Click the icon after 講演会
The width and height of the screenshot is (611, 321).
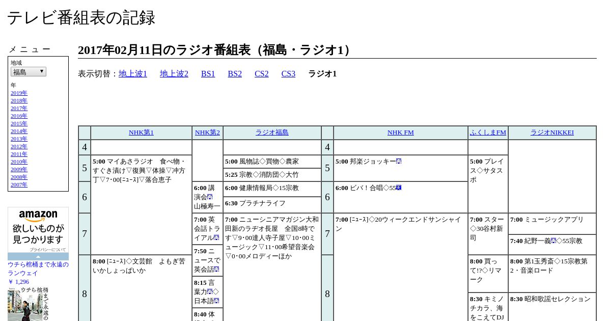210,197
